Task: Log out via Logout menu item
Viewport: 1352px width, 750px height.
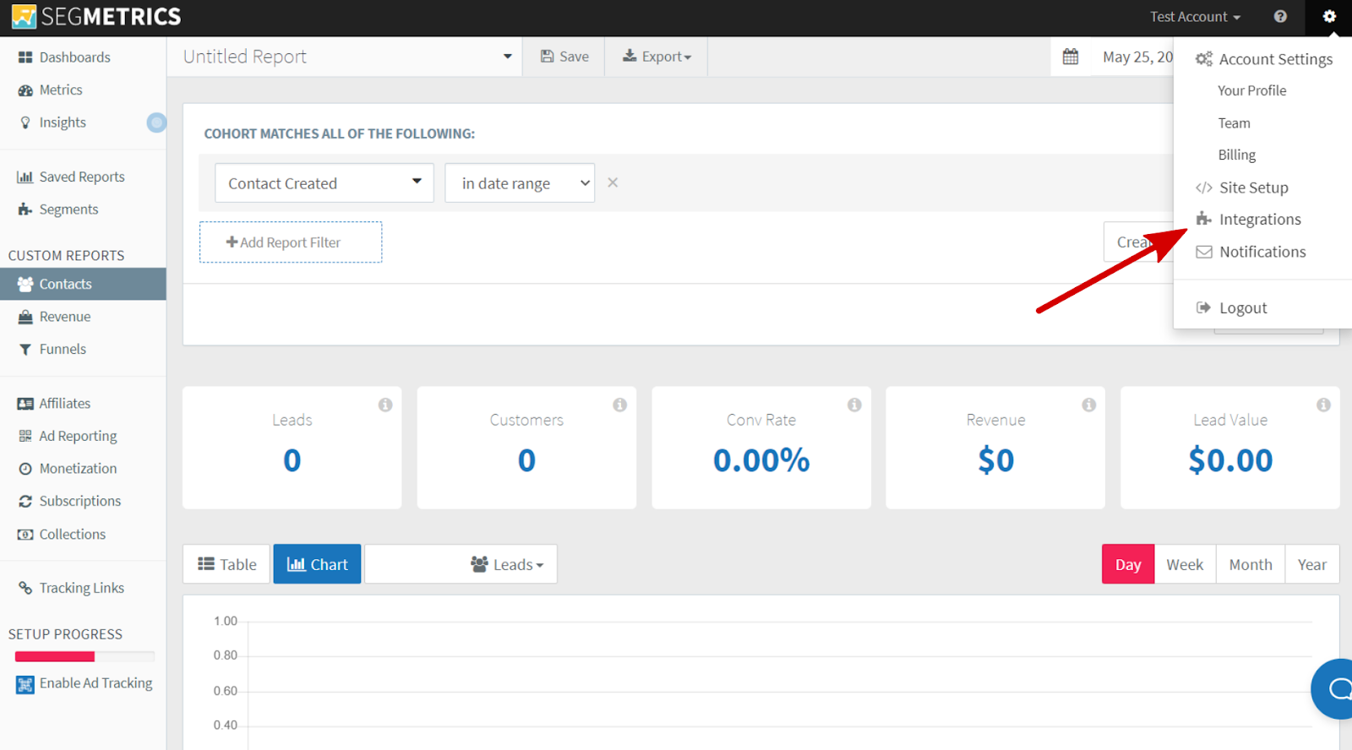Action: click(1232, 308)
